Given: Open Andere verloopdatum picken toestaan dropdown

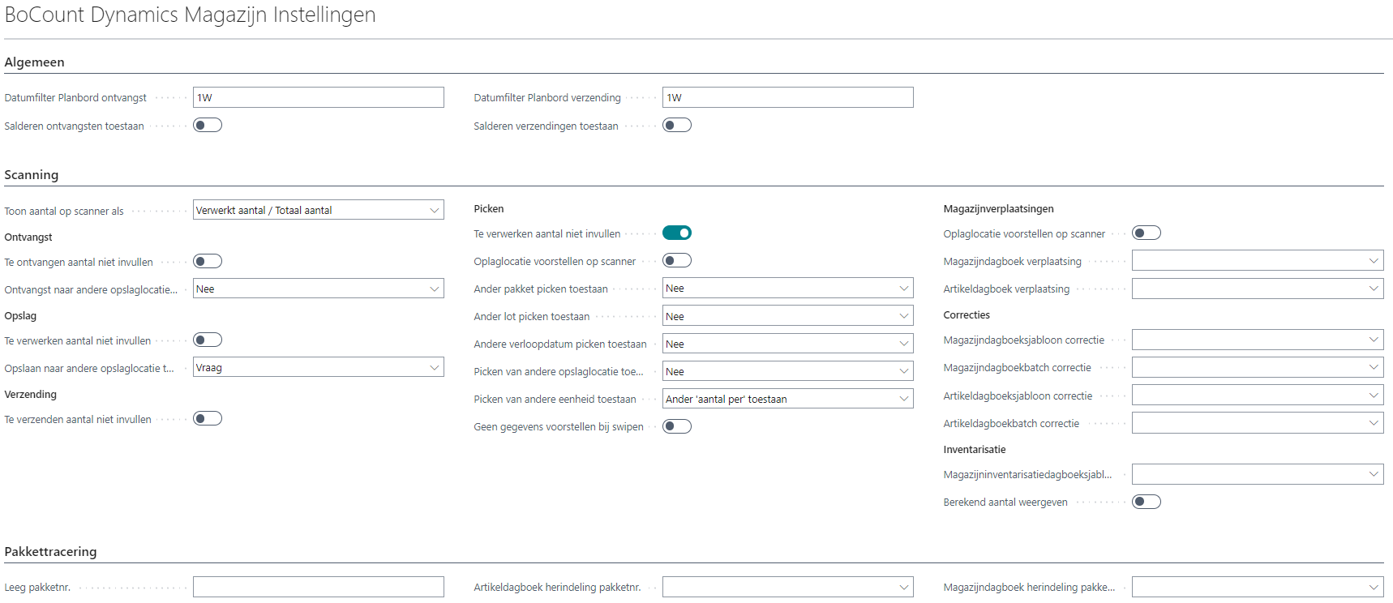Looking at the screenshot, I should tap(788, 344).
